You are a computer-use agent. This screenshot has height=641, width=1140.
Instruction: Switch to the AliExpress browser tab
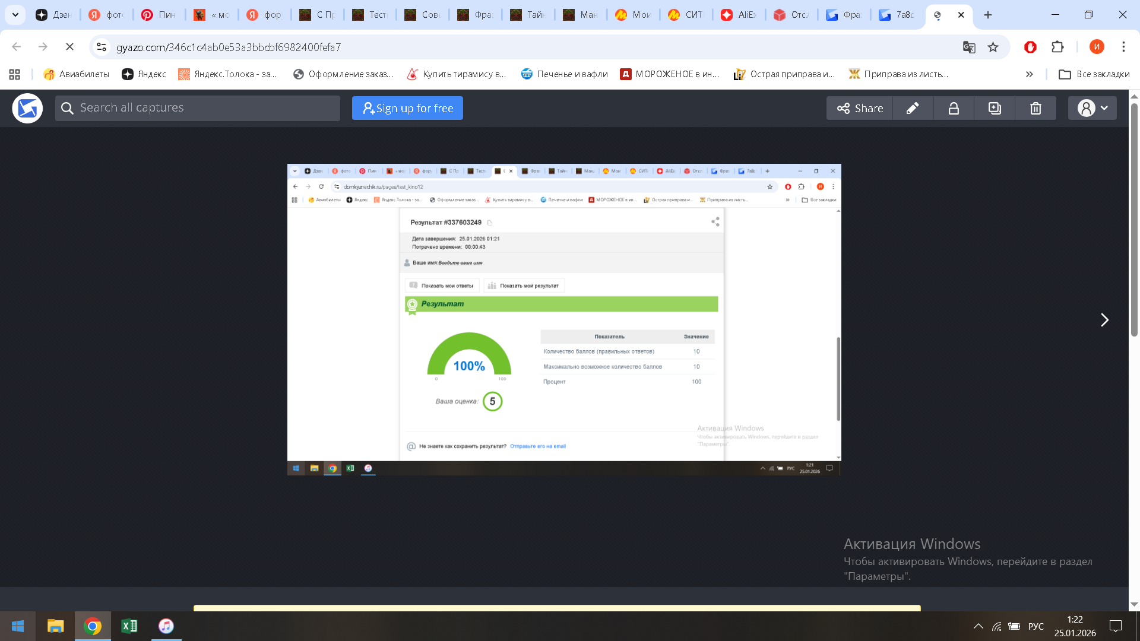(738, 14)
